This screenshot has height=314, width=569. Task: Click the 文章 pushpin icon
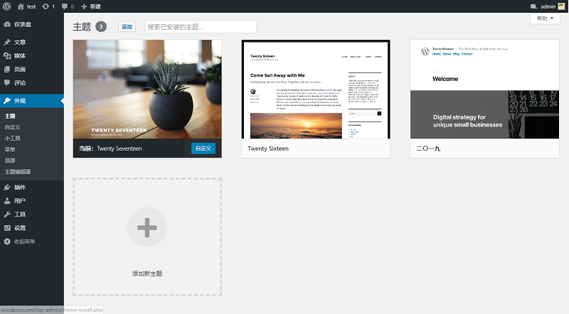7,42
